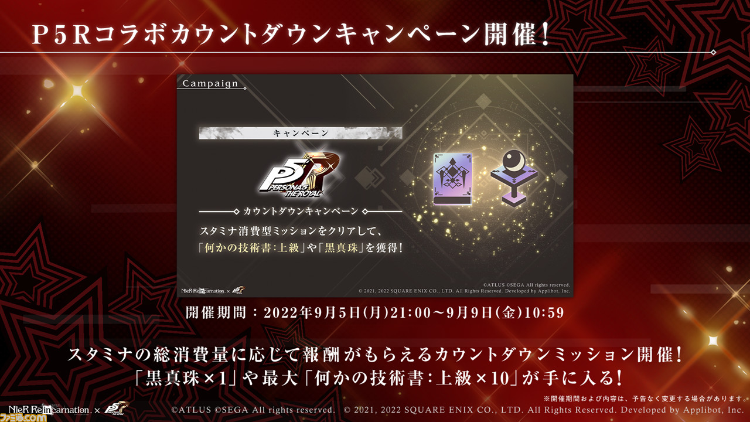
Task: Click the ATLUS SEGA copyright footer text
Action: click(x=253, y=410)
